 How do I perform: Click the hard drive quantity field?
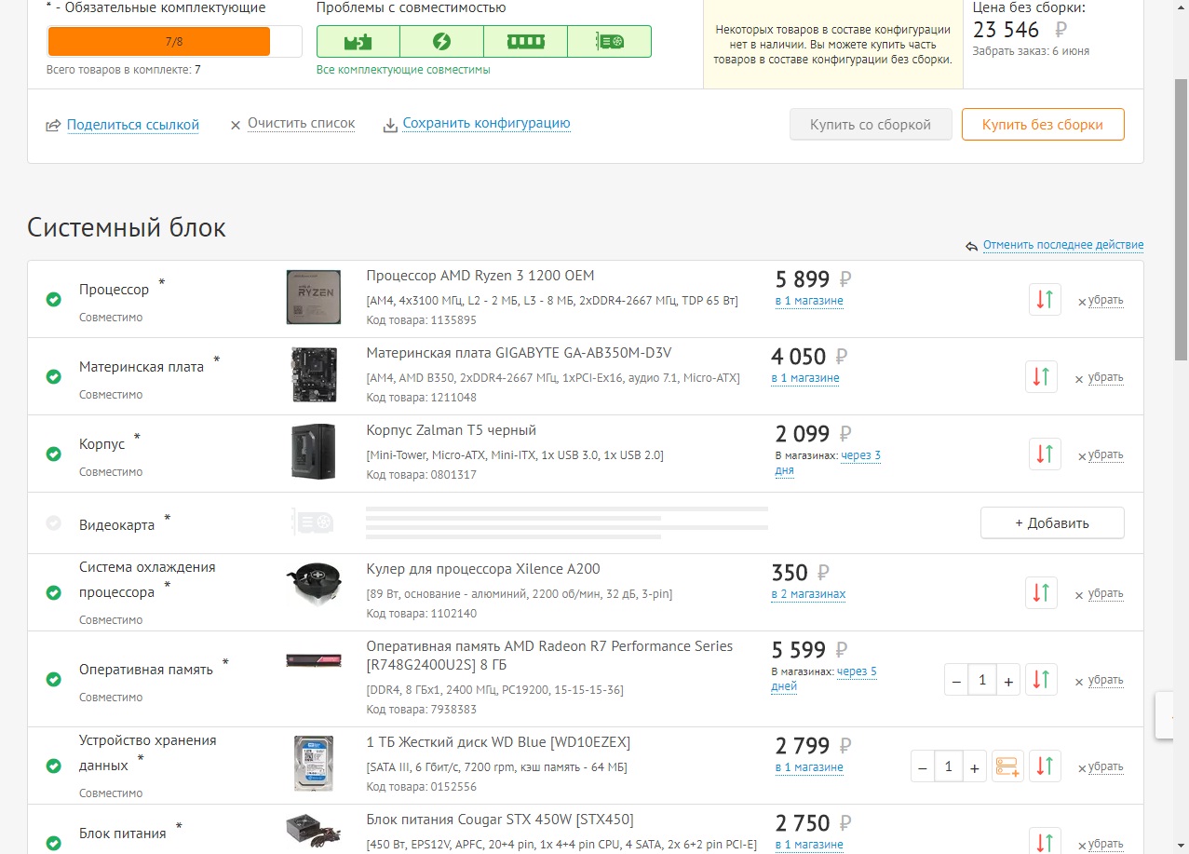pos(949,766)
